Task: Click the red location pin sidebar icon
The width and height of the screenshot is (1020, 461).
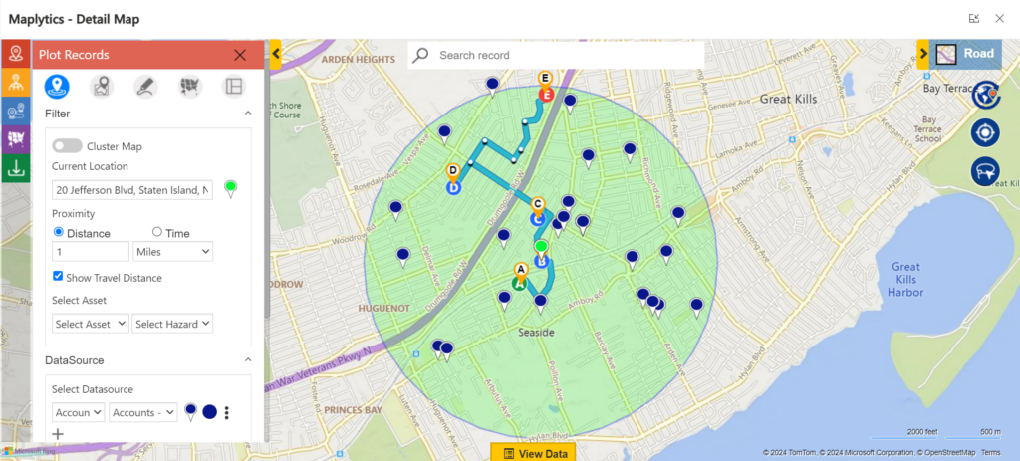Action: [x=15, y=54]
